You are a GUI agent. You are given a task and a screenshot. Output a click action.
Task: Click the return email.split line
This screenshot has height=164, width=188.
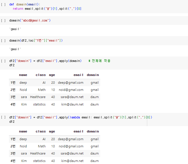47,9
